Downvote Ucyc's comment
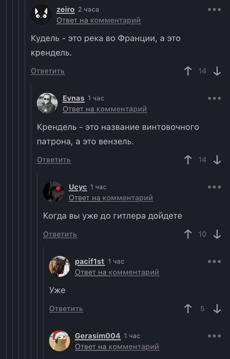The width and height of the screenshot is (230, 359). pyautogui.click(x=217, y=234)
